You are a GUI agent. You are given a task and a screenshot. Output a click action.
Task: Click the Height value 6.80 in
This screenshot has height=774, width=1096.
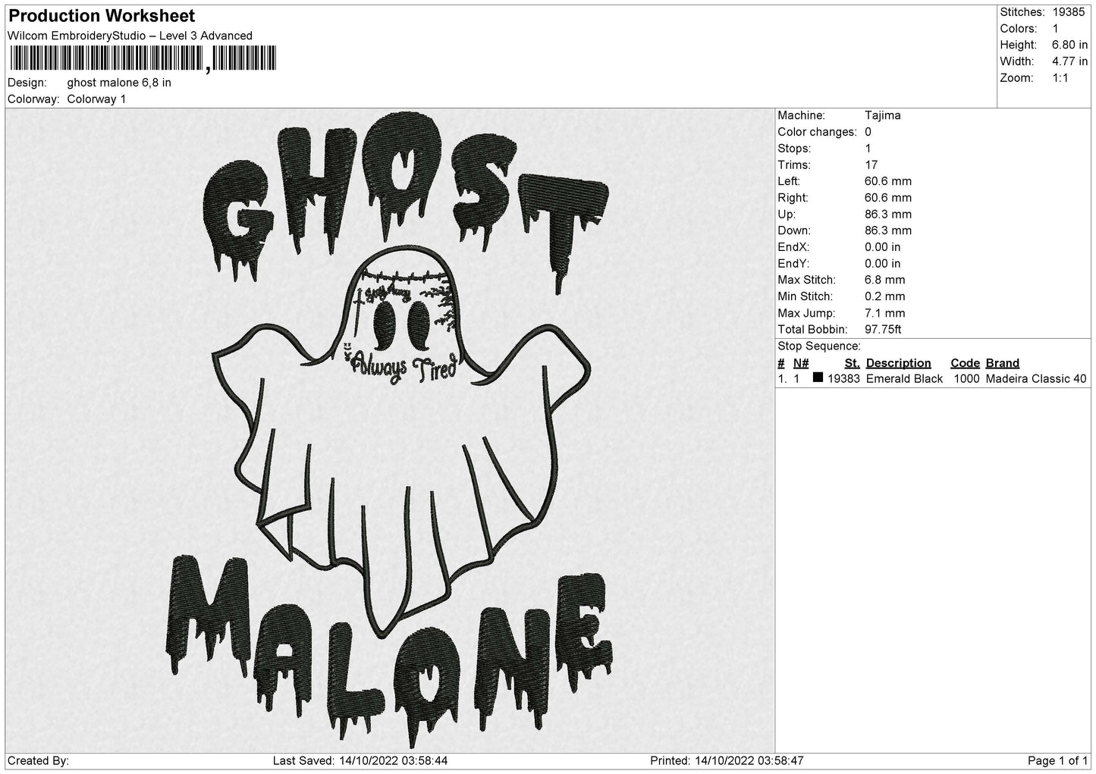point(1070,45)
